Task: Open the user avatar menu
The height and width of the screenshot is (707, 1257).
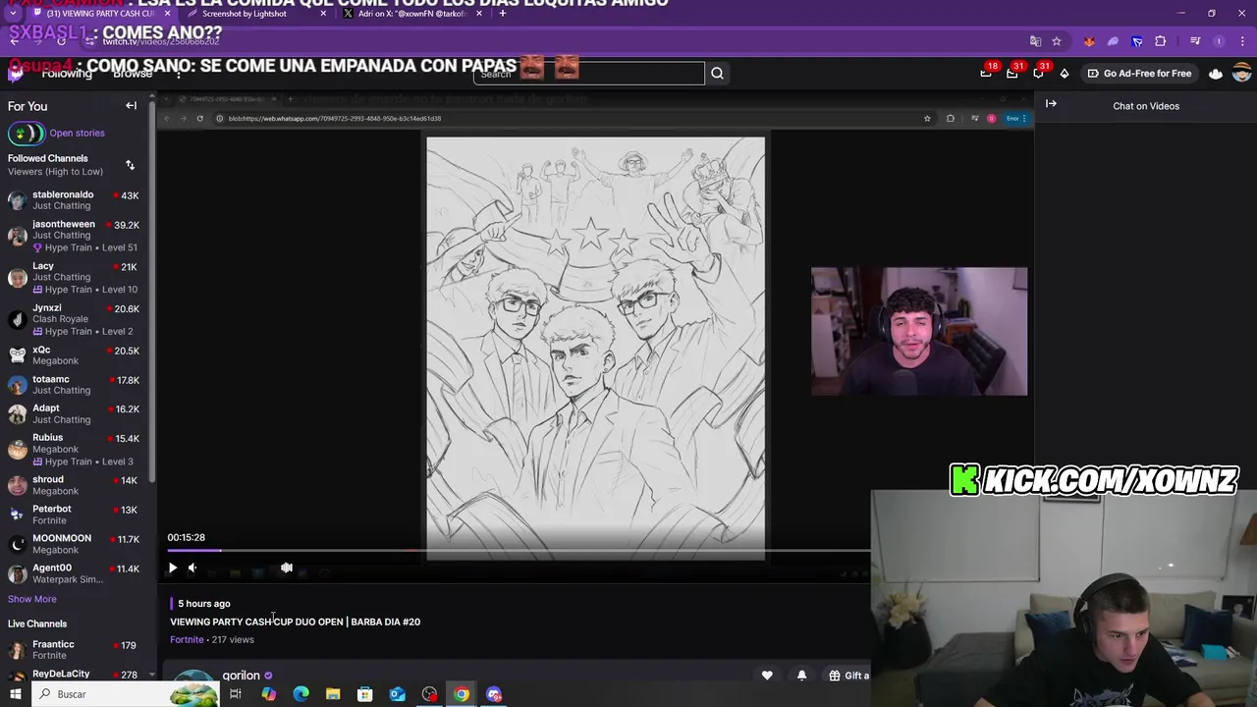Action: (1241, 74)
